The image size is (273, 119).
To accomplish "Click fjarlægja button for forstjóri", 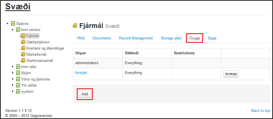I will [231, 74].
